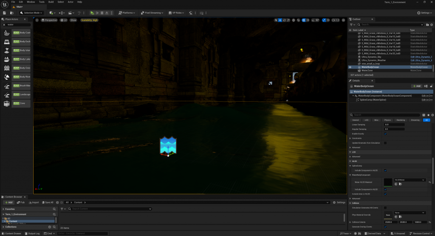The image size is (435, 236).
Task: Open the HLODWater material dropdown
Action: [x=410, y=180]
